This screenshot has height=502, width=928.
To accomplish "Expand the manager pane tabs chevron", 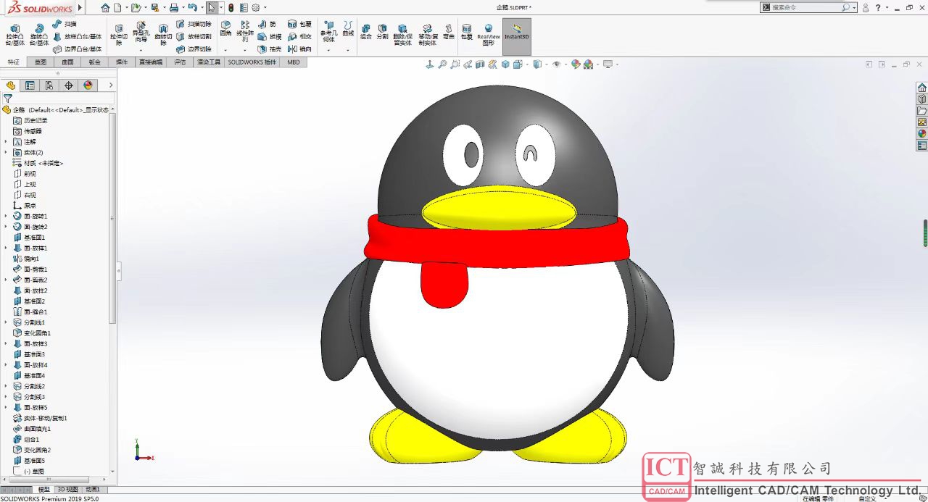I will [111, 85].
